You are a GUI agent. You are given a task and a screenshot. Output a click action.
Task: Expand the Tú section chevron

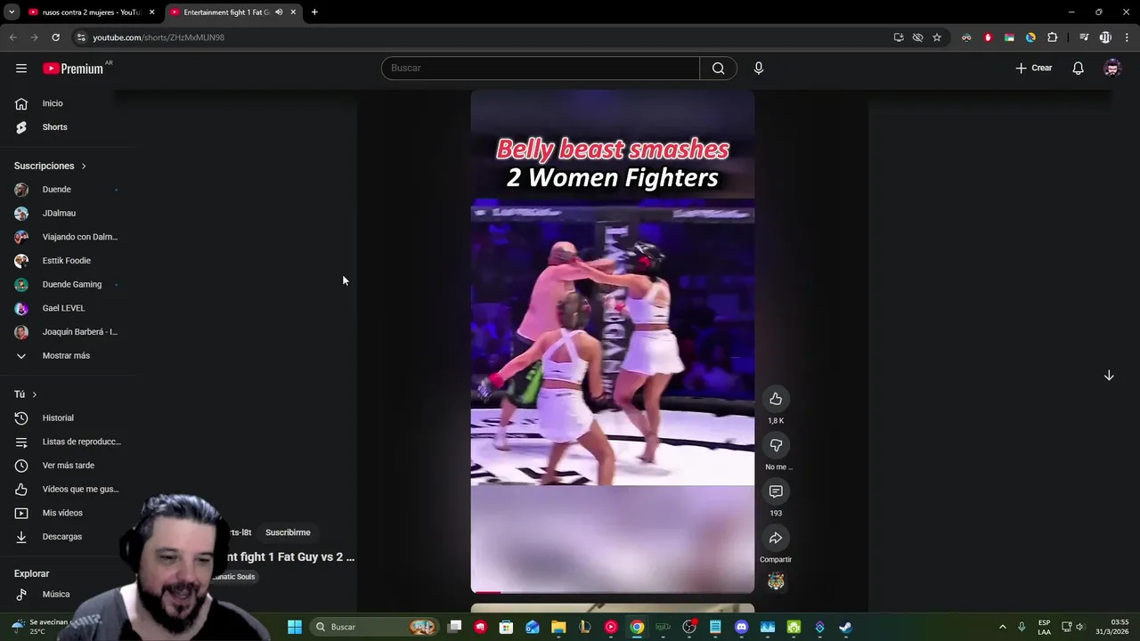[x=34, y=394]
